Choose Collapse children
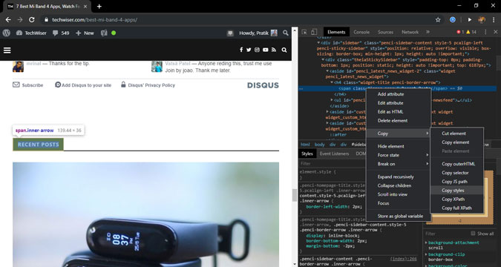The width and height of the screenshot is (501, 267). pyautogui.click(x=399, y=185)
